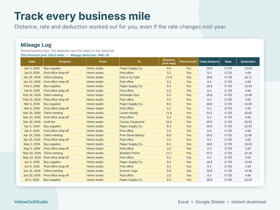Click the 13.49 deduction cell

coord(248,95)
